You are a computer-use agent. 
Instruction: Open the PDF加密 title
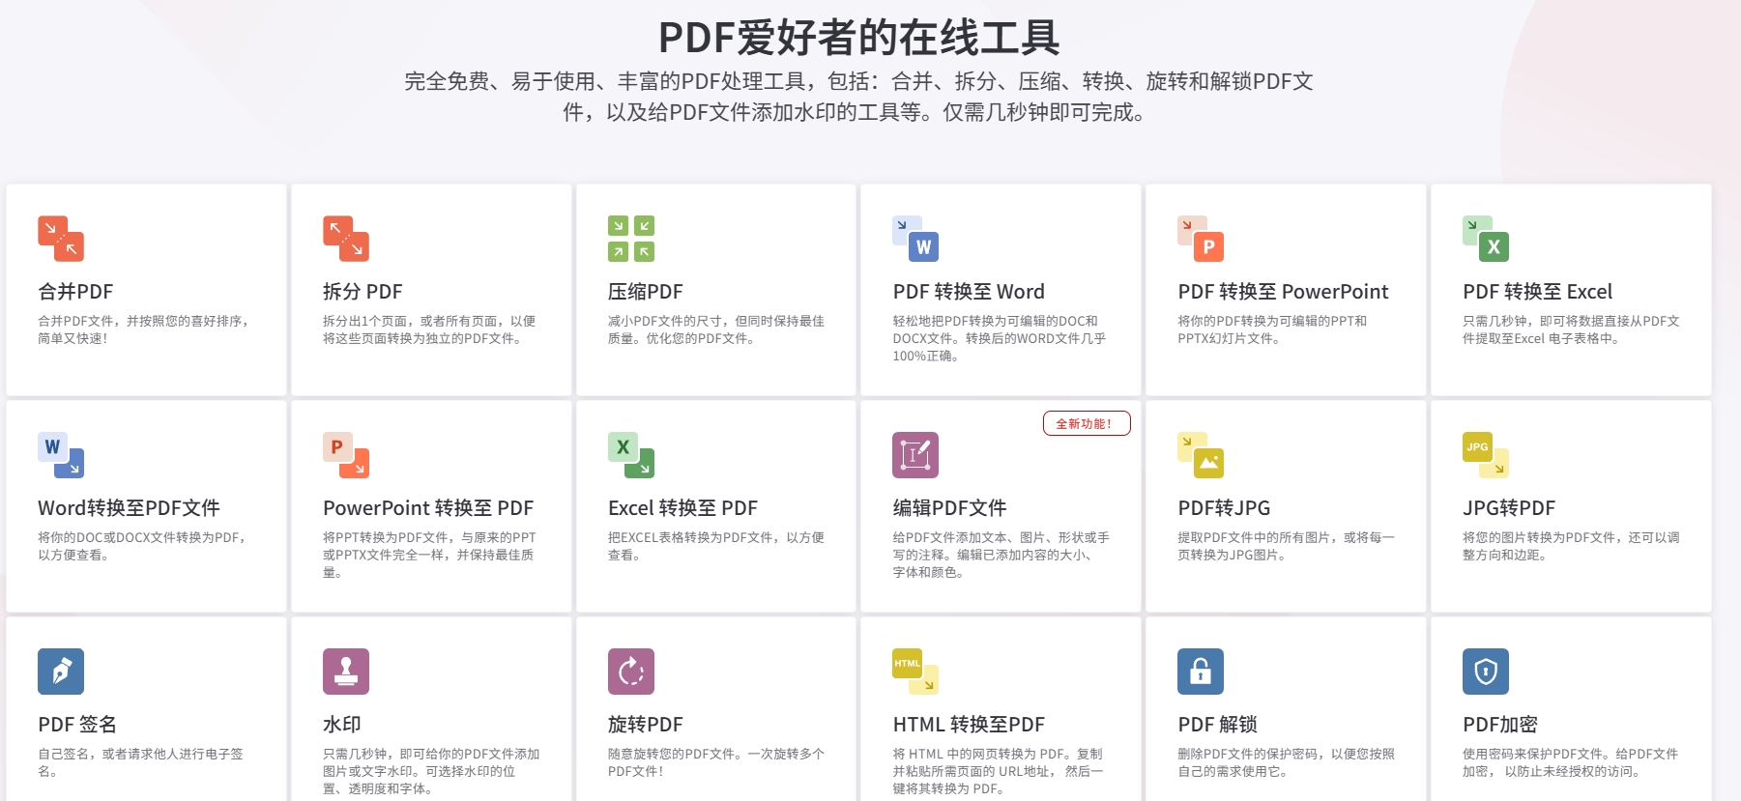pyautogui.click(x=1500, y=725)
